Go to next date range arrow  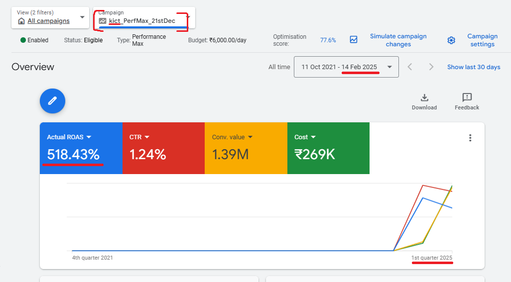(431, 67)
